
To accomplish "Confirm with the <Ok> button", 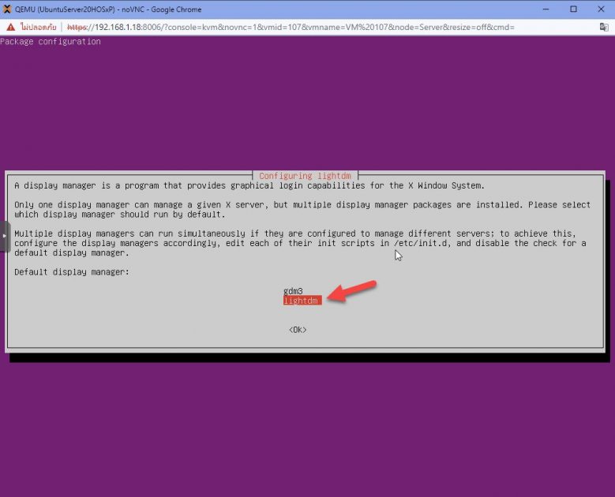I will [298, 330].
